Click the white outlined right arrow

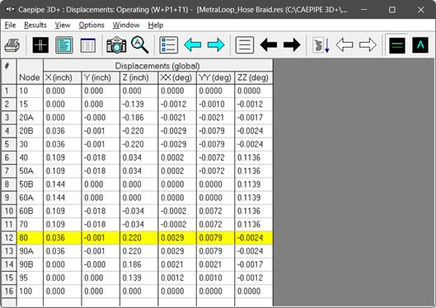(368, 45)
